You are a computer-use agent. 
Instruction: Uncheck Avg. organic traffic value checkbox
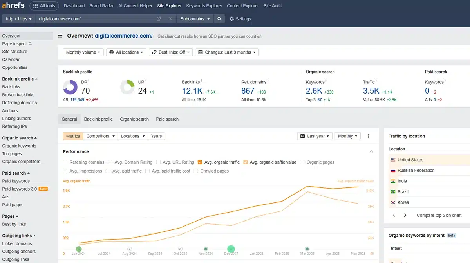point(246,162)
